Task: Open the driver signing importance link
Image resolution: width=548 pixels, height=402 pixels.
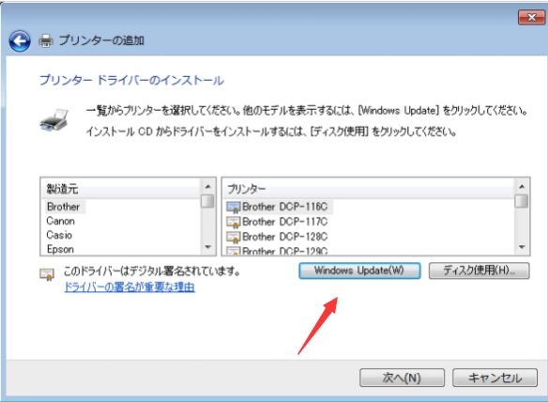Action: [x=129, y=287]
